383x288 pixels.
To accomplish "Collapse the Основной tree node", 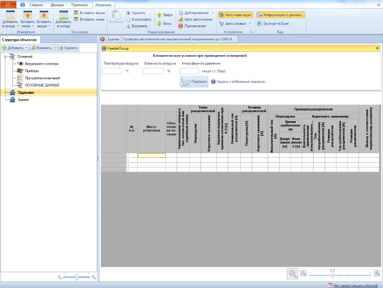I will 5,56.
